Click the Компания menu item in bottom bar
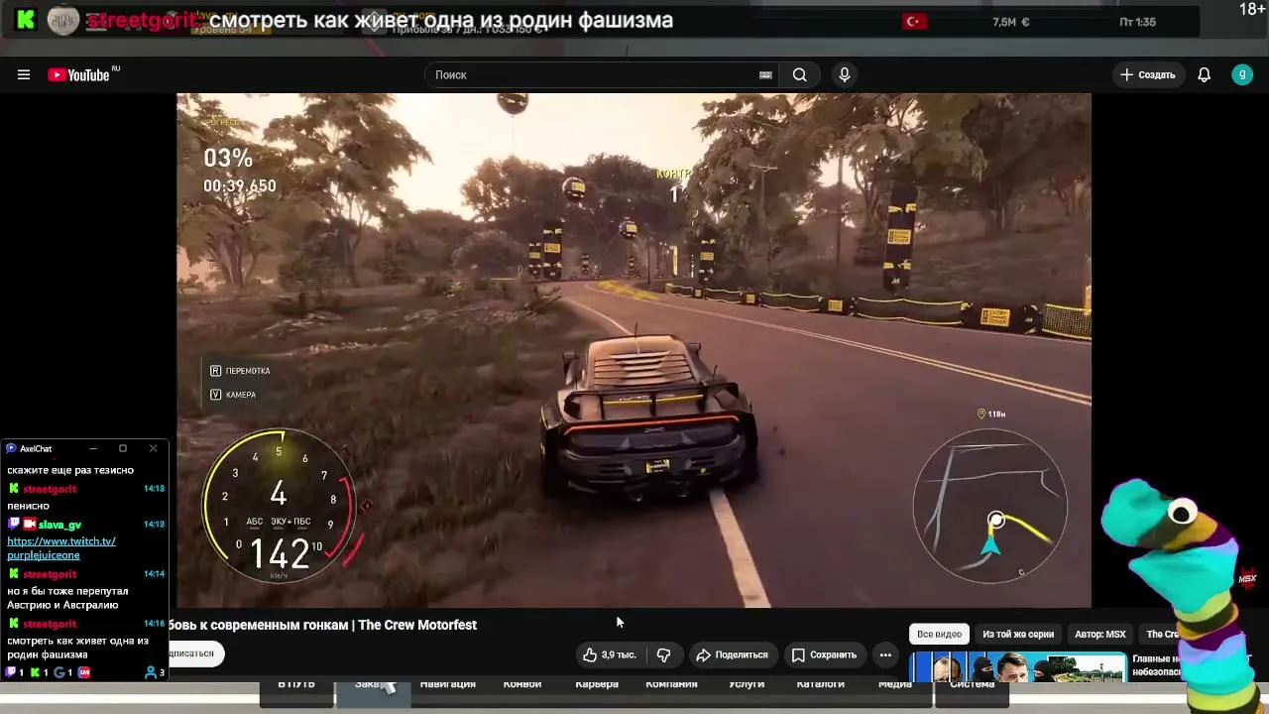The width and height of the screenshot is (1269, 714). point(671,684)
